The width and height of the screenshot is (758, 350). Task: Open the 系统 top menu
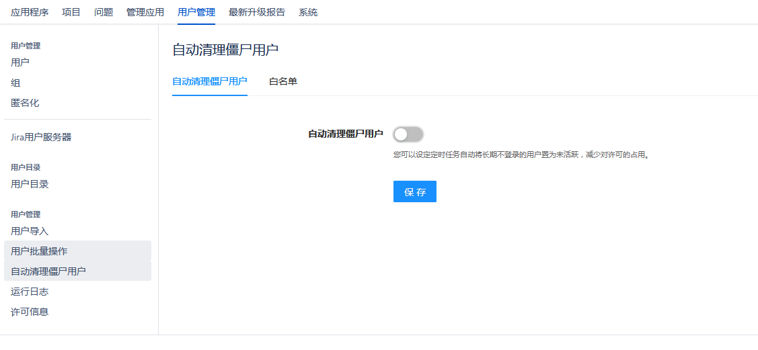point(308,12)
